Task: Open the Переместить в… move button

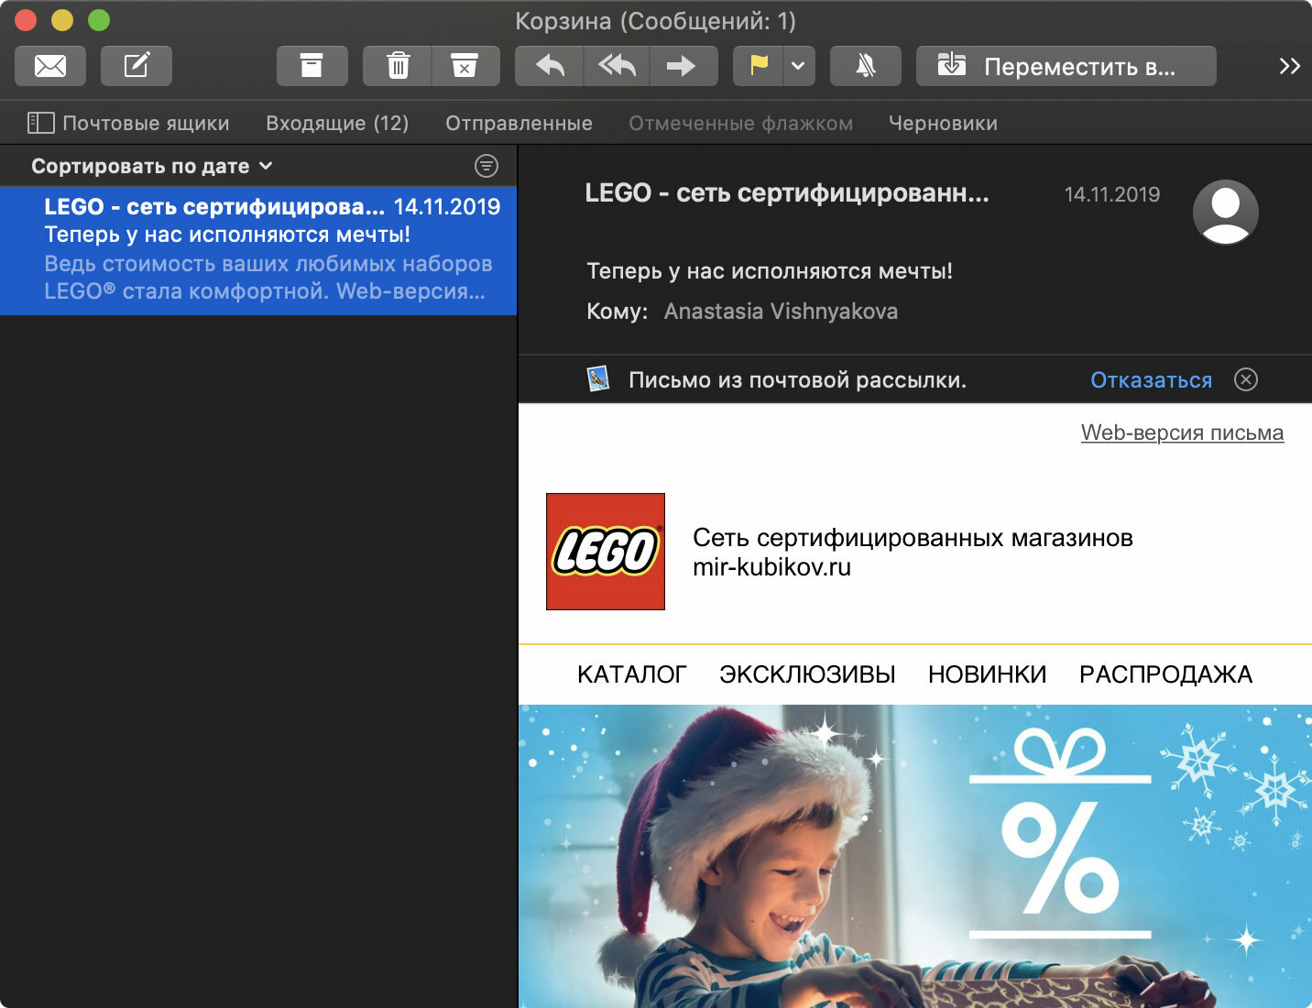Action: (1066, 66)
